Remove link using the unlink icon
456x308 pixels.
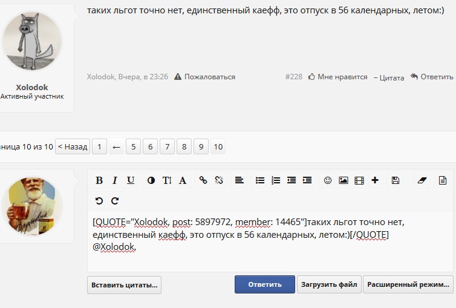coord(219,180)
